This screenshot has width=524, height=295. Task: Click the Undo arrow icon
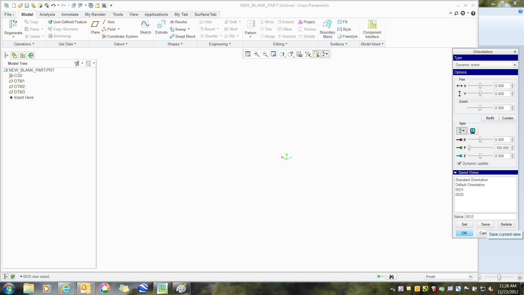click(53, 5)
